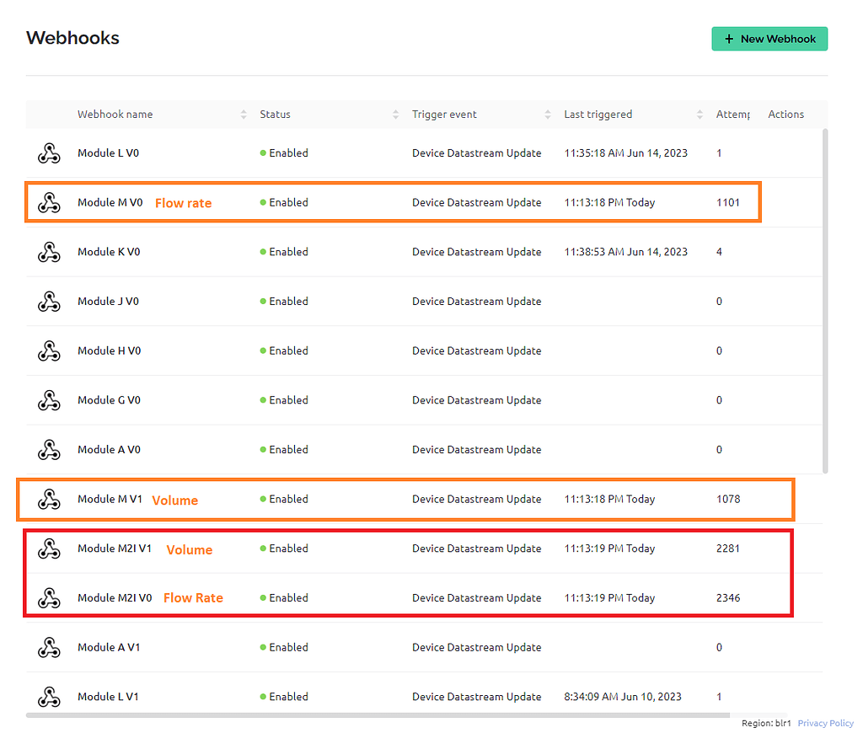
Task: Disable the Module K V0 webhook status
Action: point(287,252)
